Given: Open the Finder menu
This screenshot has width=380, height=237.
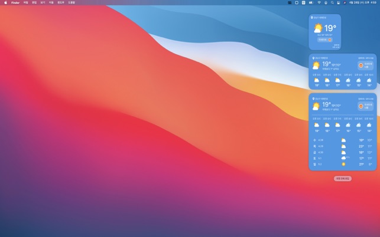Looking at the screenshot, I should coord(15,3).
